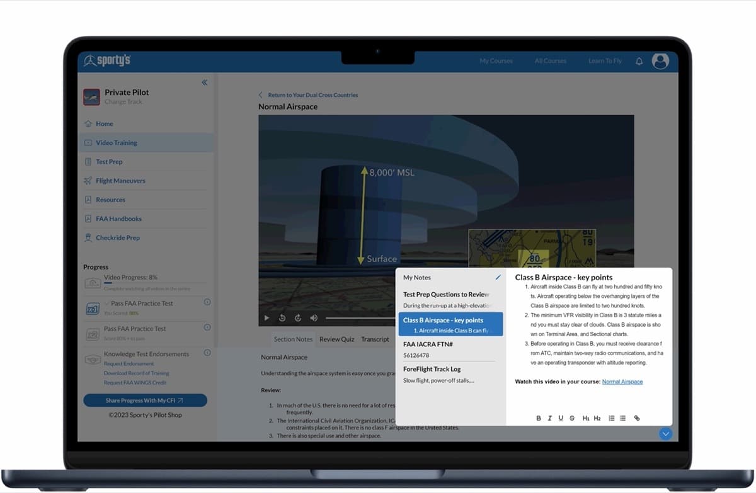Image resolution: width=756 pixels, height=493 pixels.
Task: Click the Video Progress camera icon
Action: (x=93, y=283)
